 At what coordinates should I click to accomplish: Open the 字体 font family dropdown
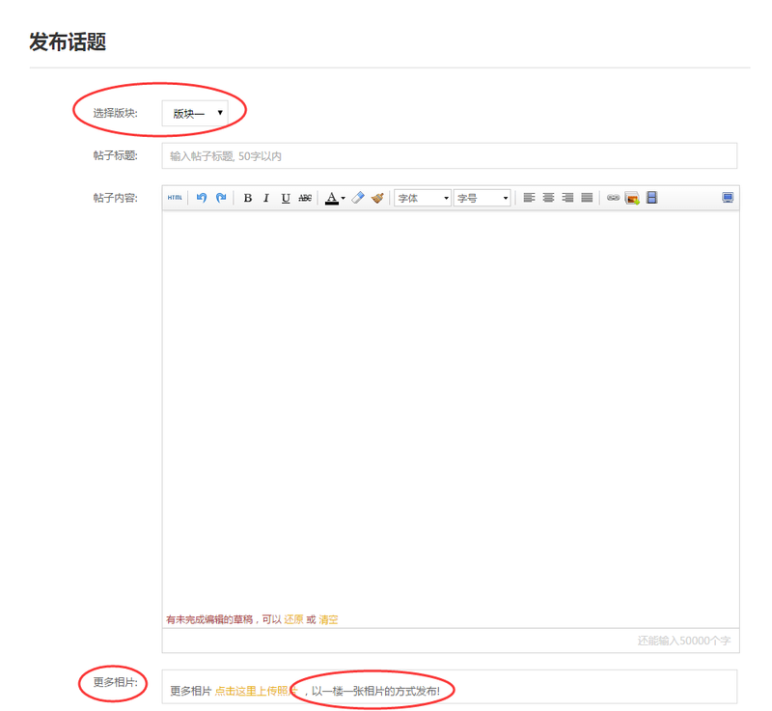420,198
